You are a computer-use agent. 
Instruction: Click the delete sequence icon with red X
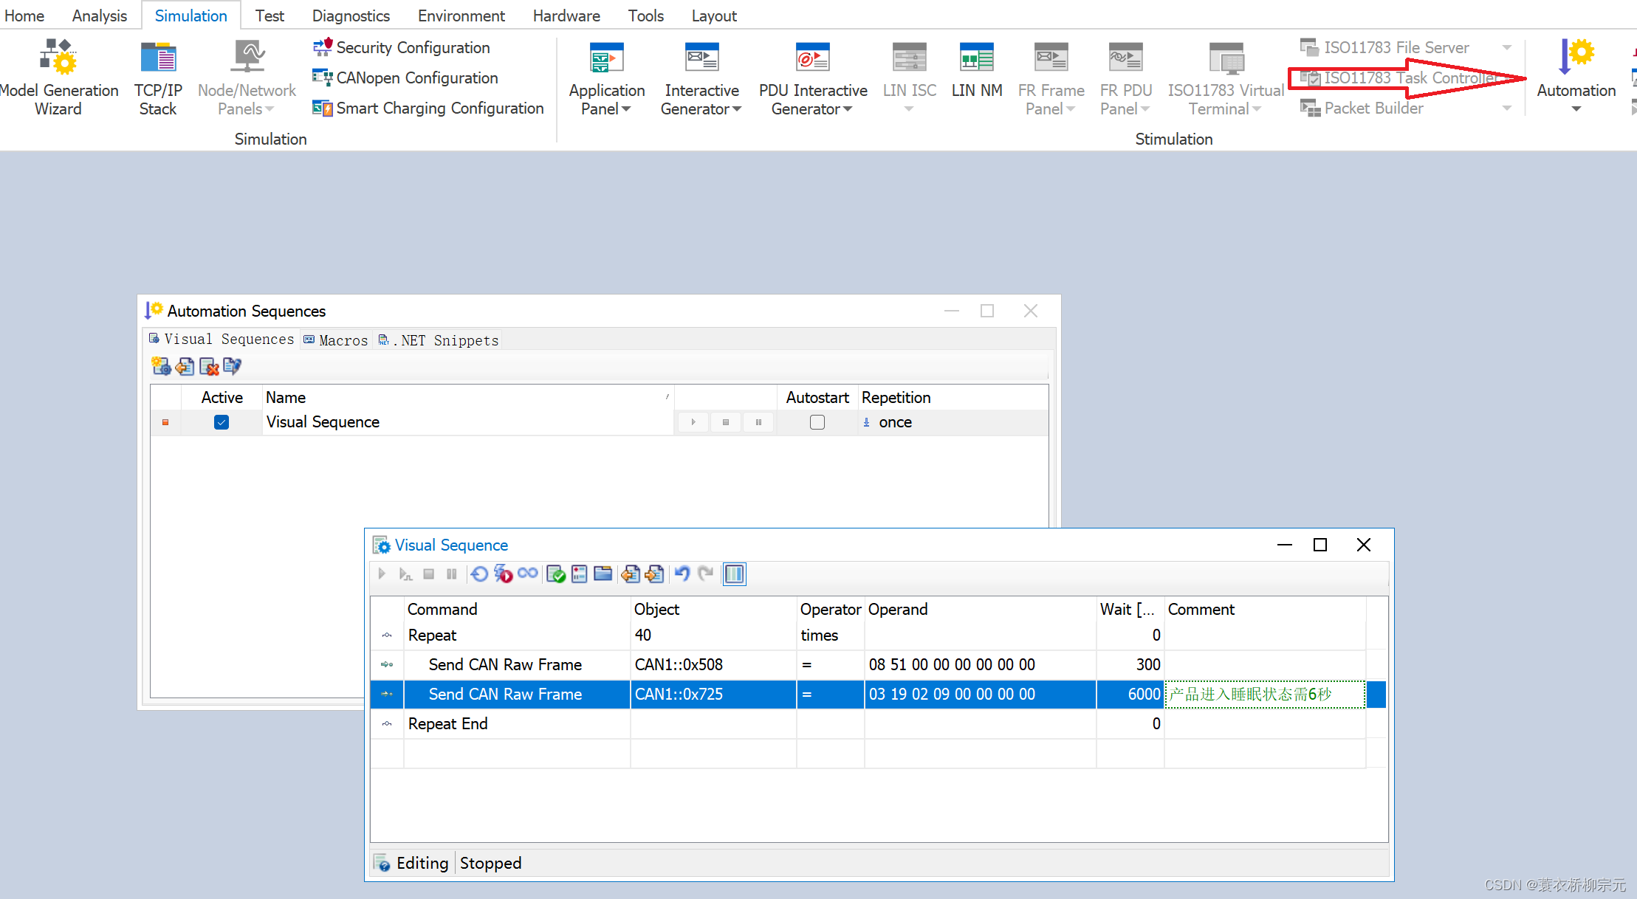tap(209, 366)
